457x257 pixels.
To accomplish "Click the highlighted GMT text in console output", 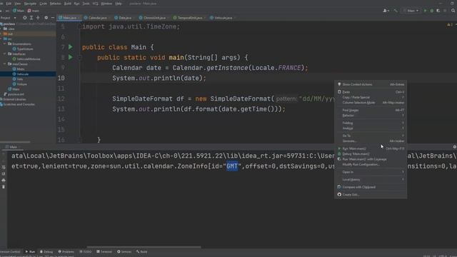I will pyautogui.click(x=232, y=166).
